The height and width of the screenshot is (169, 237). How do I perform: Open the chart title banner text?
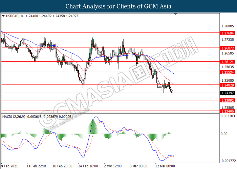[118, 6]
